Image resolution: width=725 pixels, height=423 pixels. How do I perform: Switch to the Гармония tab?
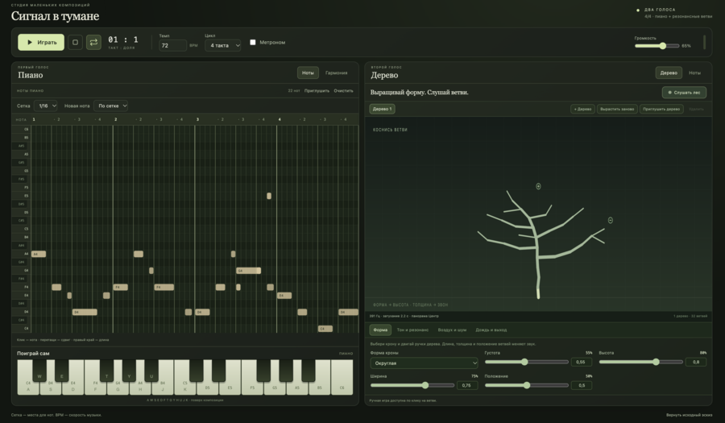[336, 73]
